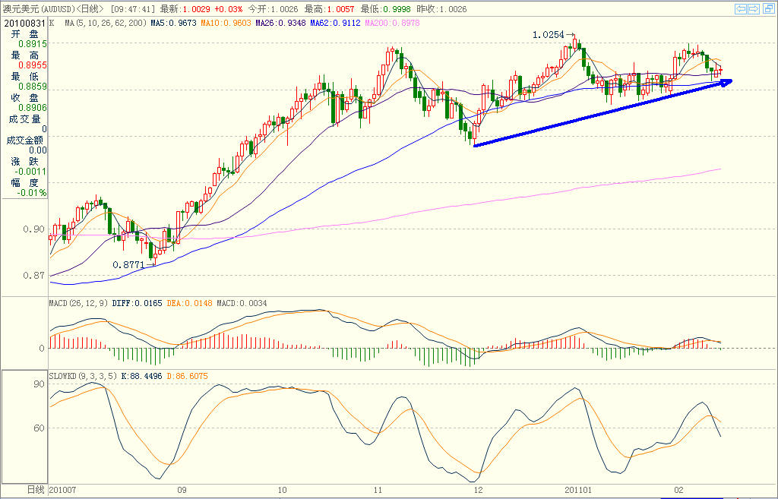Click the header high 最高:1.0057
Image resolution: width=778 pixels, height=499 pixels.
click(330, 9)
